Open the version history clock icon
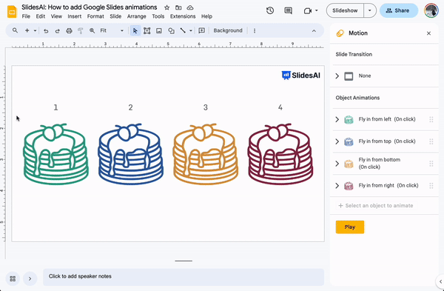Viewport: 444px width, 291px height. [270, 11]
